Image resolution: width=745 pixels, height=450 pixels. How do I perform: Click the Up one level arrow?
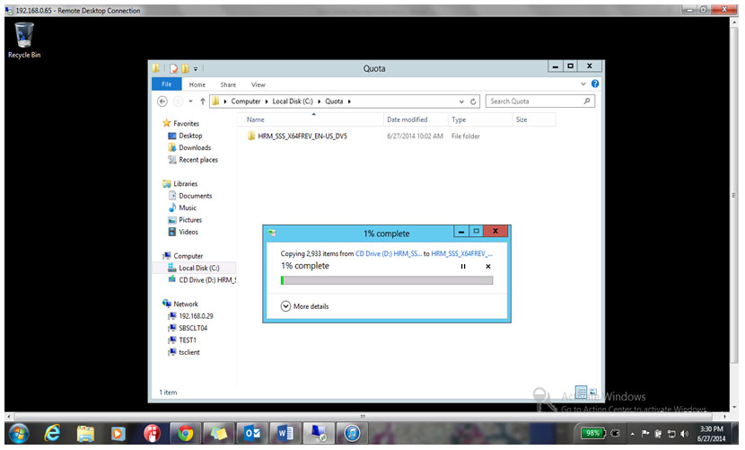202,101
